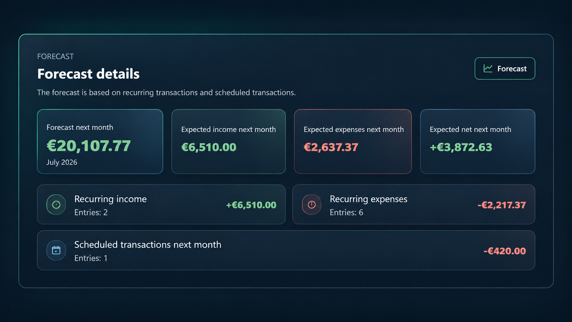Click the chart icon in Forecast button
The image size is (572, 322).
(488, 68)
